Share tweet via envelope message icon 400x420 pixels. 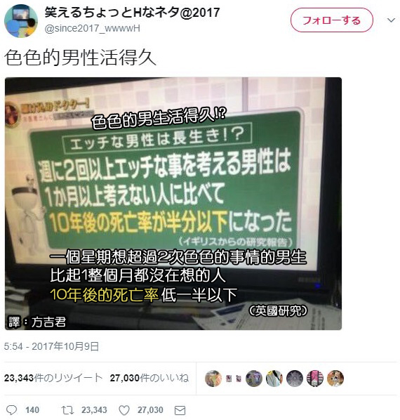180,410
